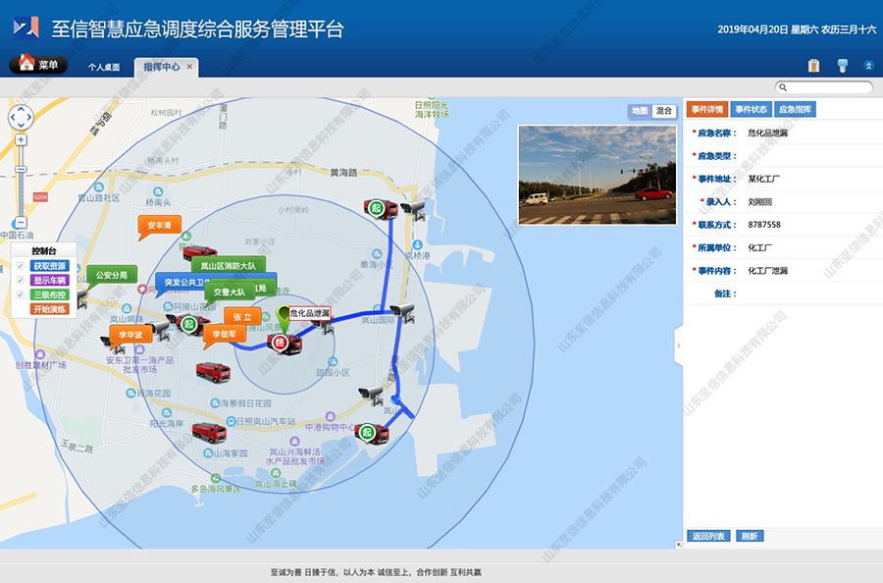
Task: Select fire truck under 岚山区消防大队 label
Action: (199, 252)
